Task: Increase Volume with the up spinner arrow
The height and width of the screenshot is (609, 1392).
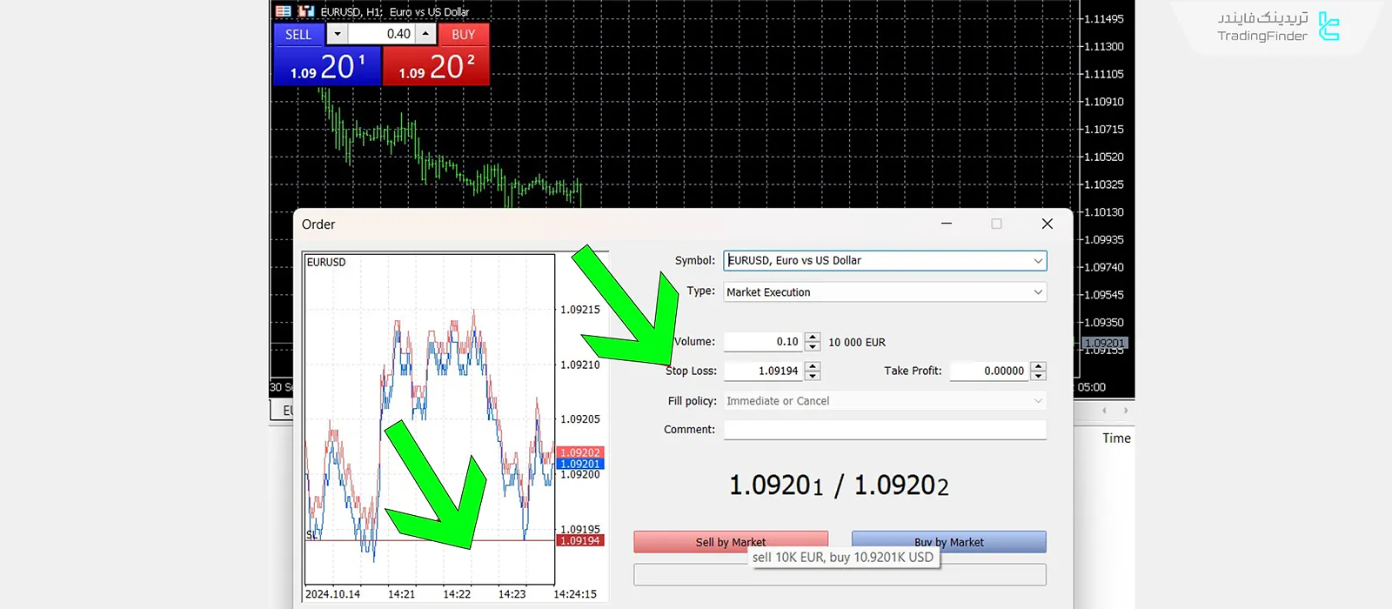Action: [813, 338]
